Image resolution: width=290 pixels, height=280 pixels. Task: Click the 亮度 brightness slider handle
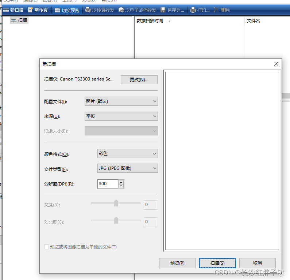pos(116,203)
